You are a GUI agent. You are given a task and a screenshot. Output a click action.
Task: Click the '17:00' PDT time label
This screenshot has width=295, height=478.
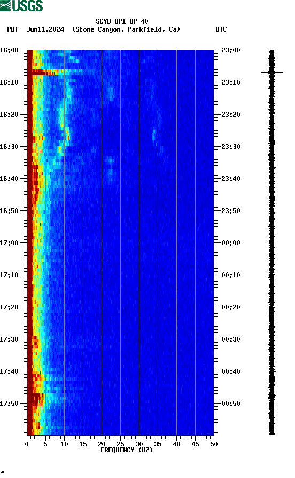pyautogui.click(x=9, y=243)
